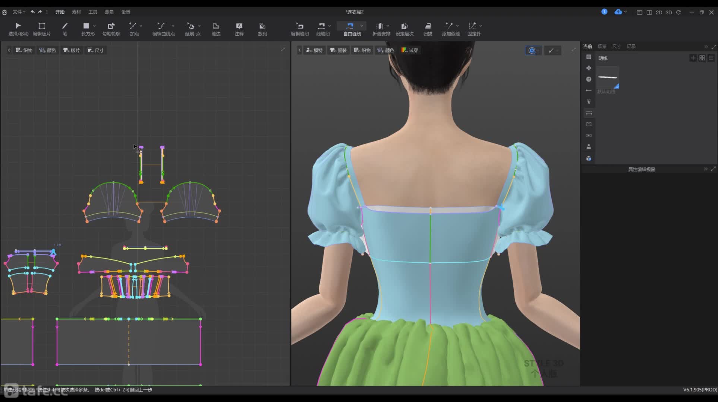Activate the 自由缝纫 free sewing tool
718x402 pixels.
point(352,29)
